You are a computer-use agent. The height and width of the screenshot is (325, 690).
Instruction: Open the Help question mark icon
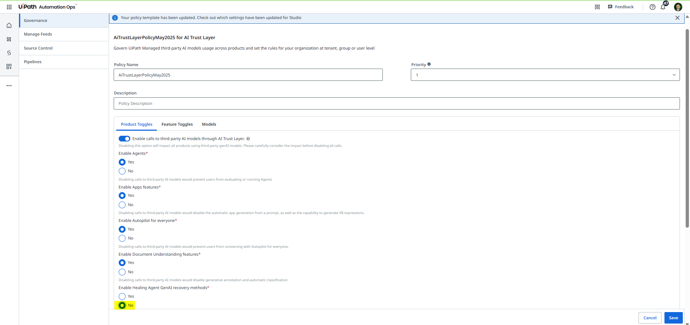[652, 7]
